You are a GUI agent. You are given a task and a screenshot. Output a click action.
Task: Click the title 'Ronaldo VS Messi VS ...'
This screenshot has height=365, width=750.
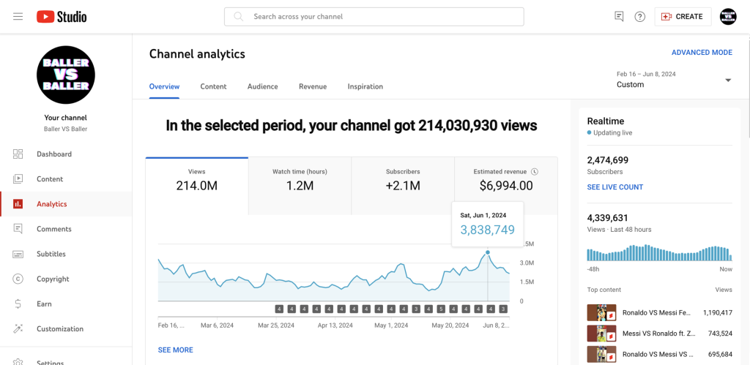(658, 354)
